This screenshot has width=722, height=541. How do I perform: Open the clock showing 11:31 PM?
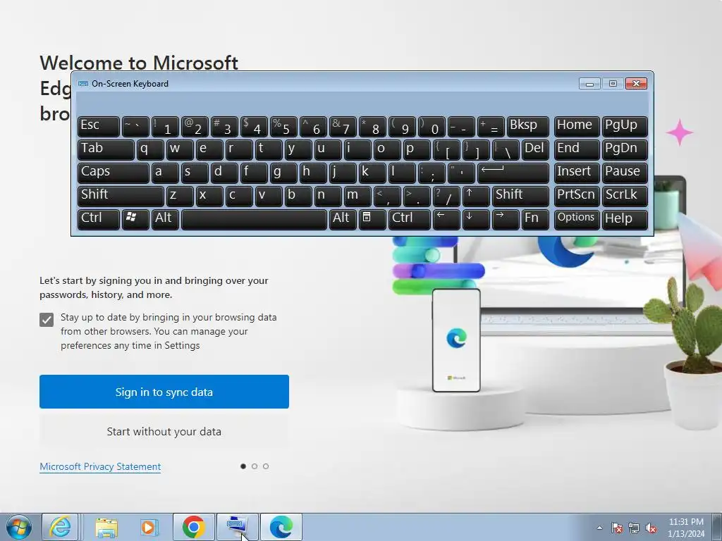click(686, 528)
